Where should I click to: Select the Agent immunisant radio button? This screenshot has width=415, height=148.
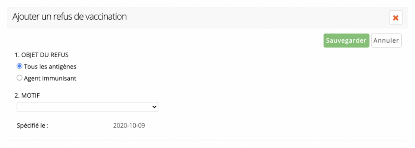pyautogui.click(x=19, y=78)
